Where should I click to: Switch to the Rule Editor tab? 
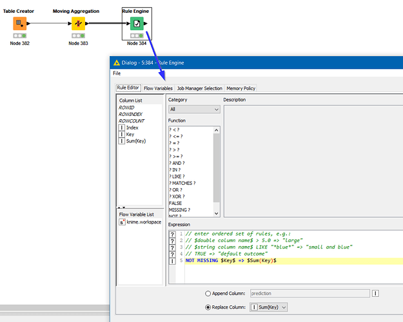128,88
